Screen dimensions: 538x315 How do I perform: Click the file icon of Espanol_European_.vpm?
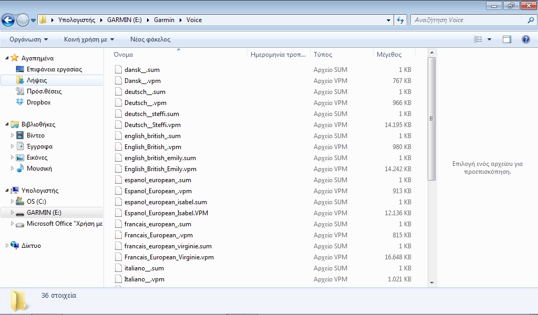[118, 191]
